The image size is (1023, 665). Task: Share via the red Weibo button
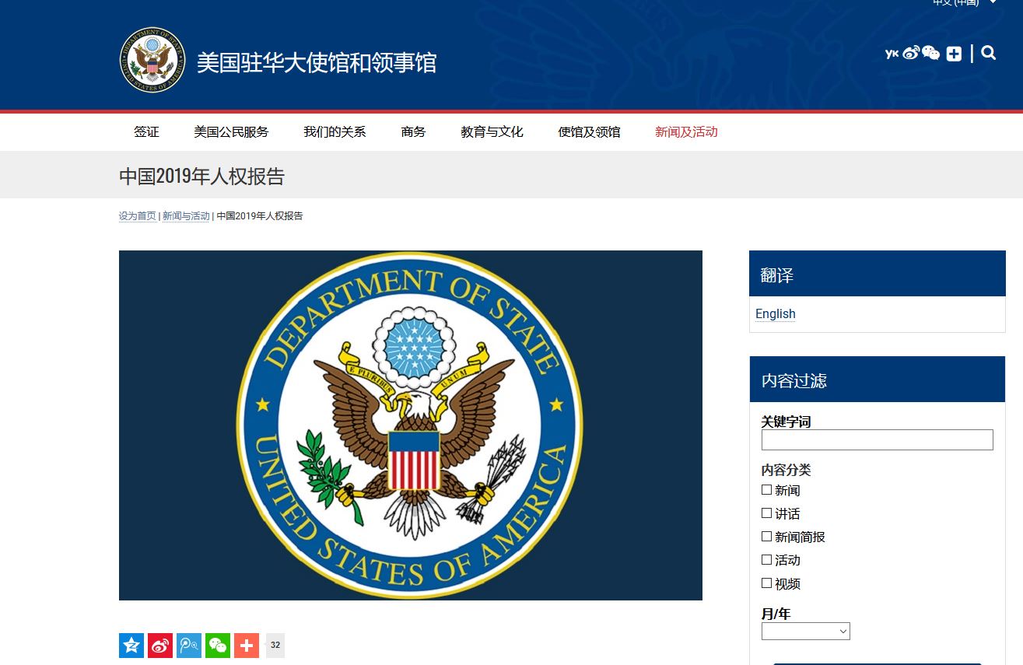(x=160, y=646)
